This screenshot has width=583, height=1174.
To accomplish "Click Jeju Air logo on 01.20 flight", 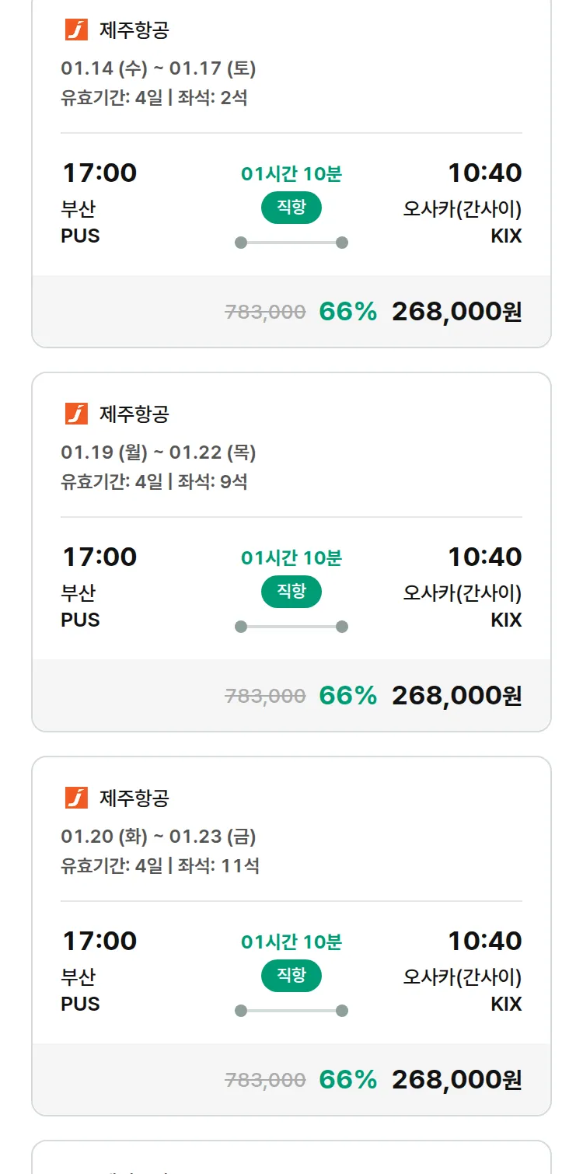I will 76,798.
